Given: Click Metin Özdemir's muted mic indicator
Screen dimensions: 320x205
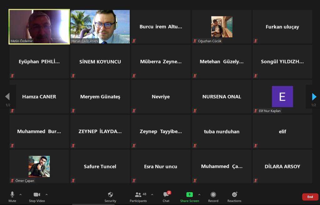Looking at the screenshot, I should [x=12, y=41].
